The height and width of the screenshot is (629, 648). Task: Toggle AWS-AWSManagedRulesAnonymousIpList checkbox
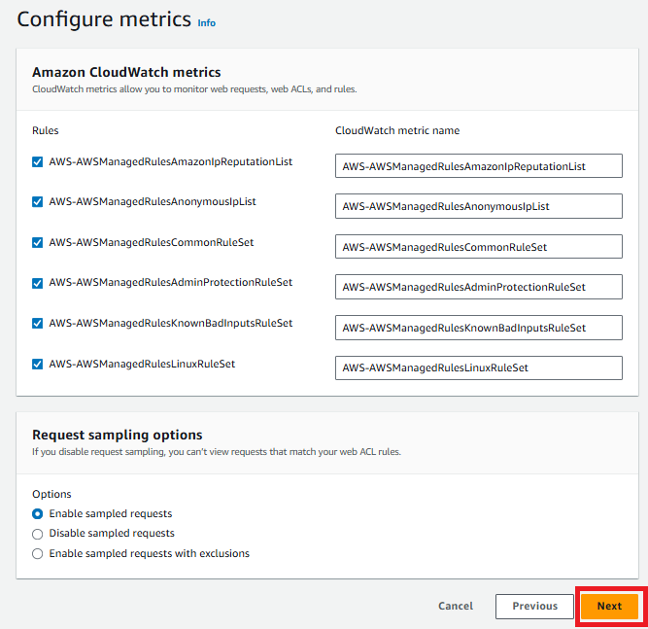[x=37, y=202]
